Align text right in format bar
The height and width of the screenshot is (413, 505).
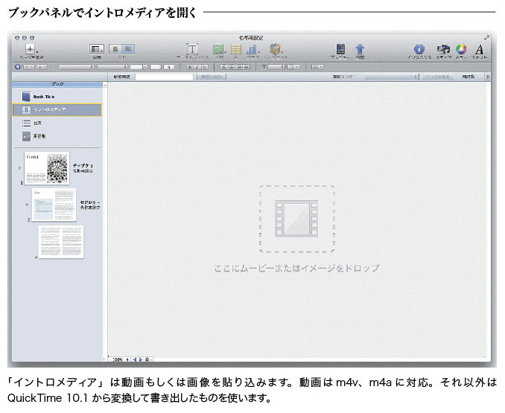pos(238,67)
